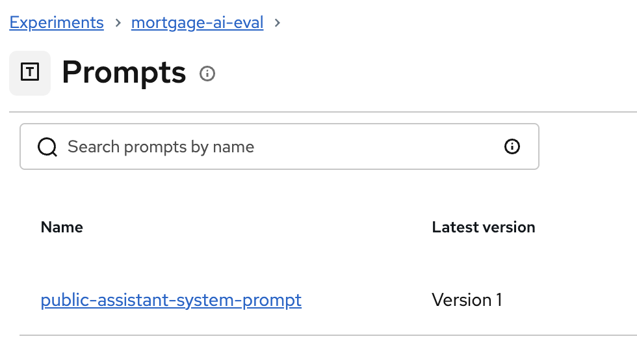This screenshot has width=637, height=358.
Task: Sort by the Name column header
Action: pos(62,227)
